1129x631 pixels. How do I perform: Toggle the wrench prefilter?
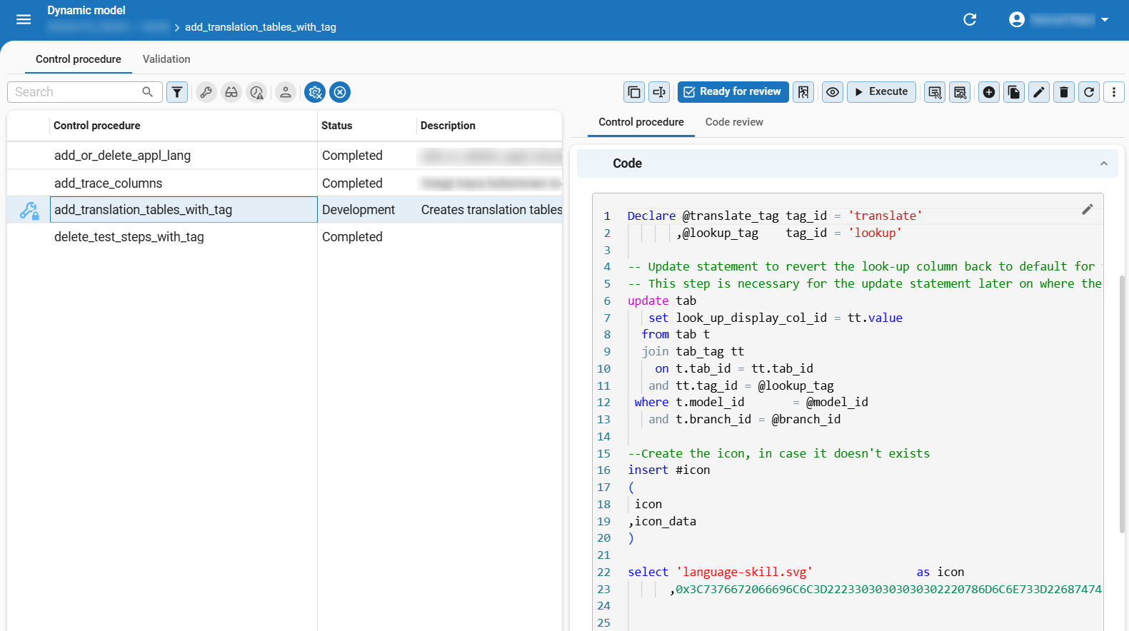pos(206,92)
